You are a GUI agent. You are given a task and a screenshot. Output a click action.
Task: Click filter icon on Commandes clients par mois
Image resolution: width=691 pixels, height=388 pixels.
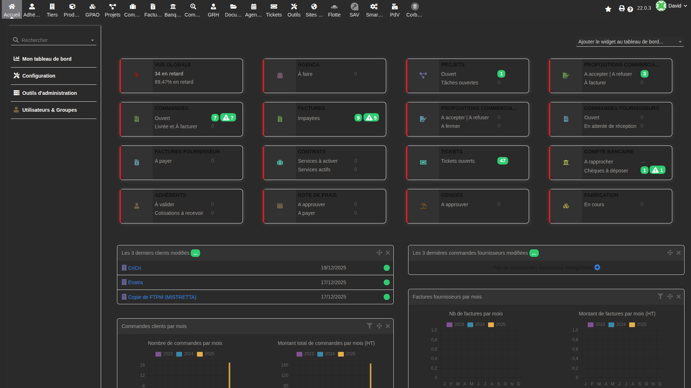point(369,326)
